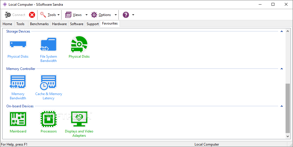Open the Options dropdown arrow
Screen dimensions: 293x147
click(116, 15)
